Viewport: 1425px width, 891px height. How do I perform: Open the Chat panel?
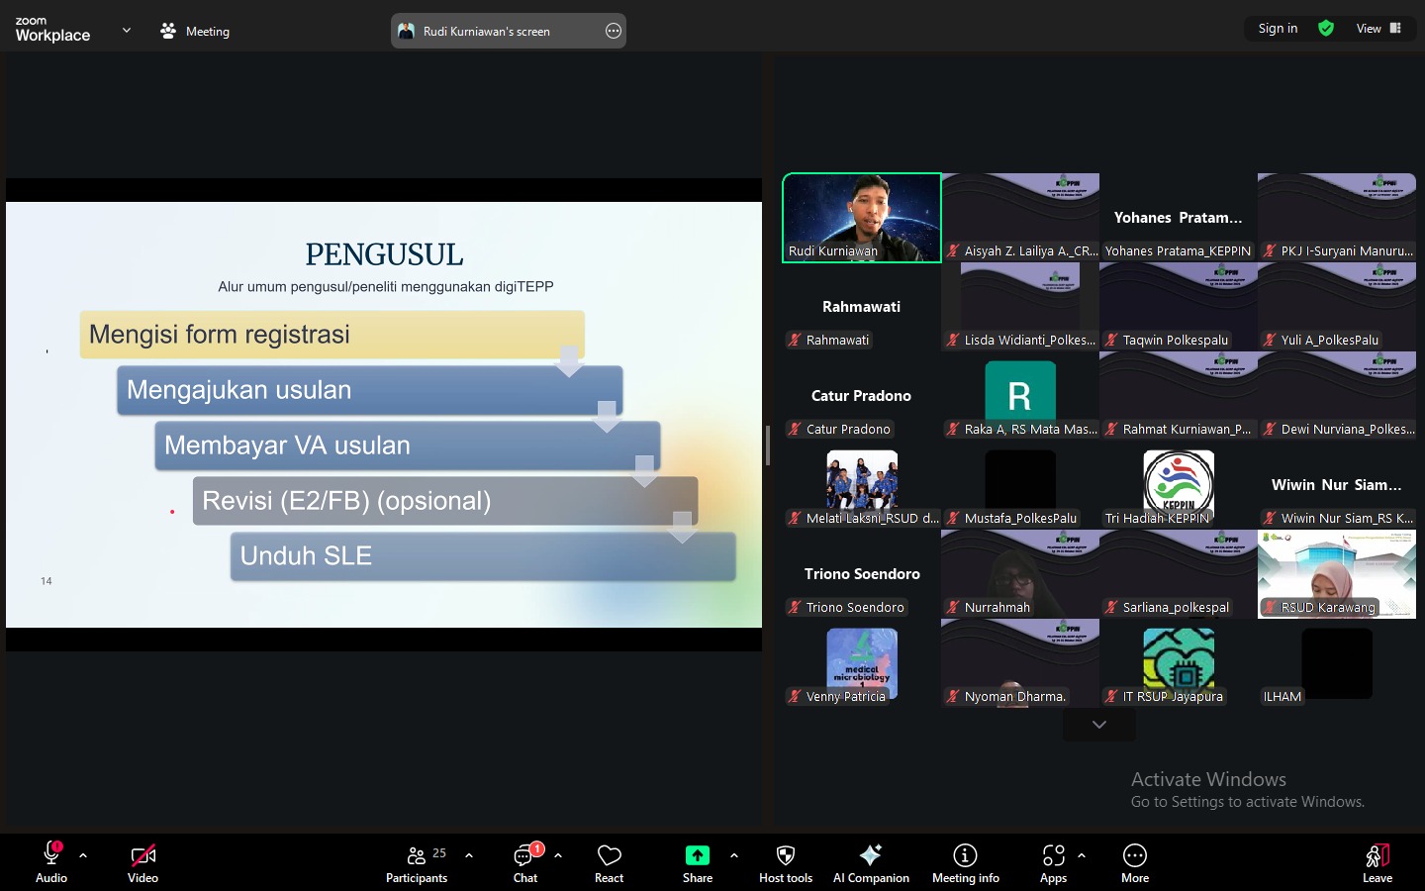(x=524, y=861)
